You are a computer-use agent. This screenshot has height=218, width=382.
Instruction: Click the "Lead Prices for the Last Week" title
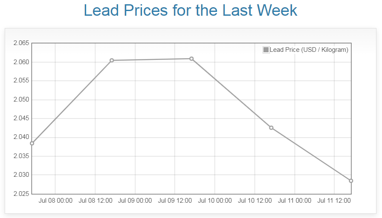191,10
